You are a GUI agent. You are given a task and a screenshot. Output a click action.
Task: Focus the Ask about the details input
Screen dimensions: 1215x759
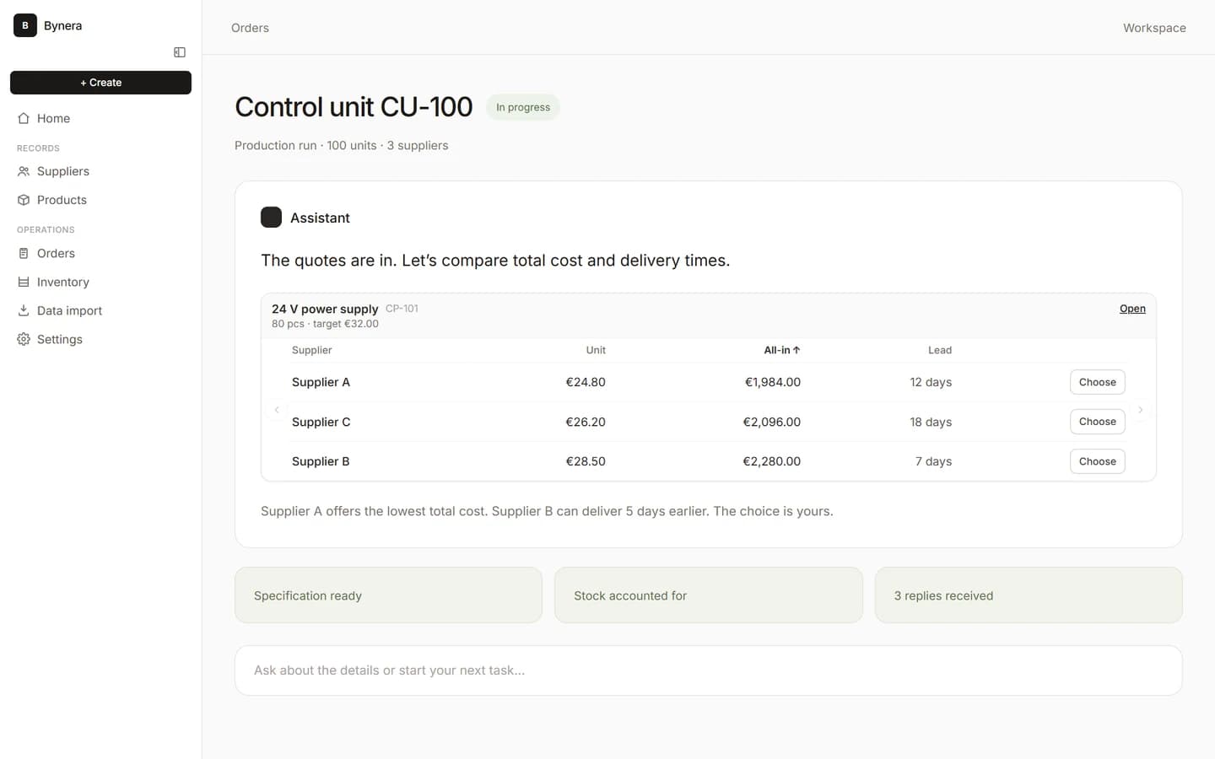pyautogui.click(x=709, y=670)
